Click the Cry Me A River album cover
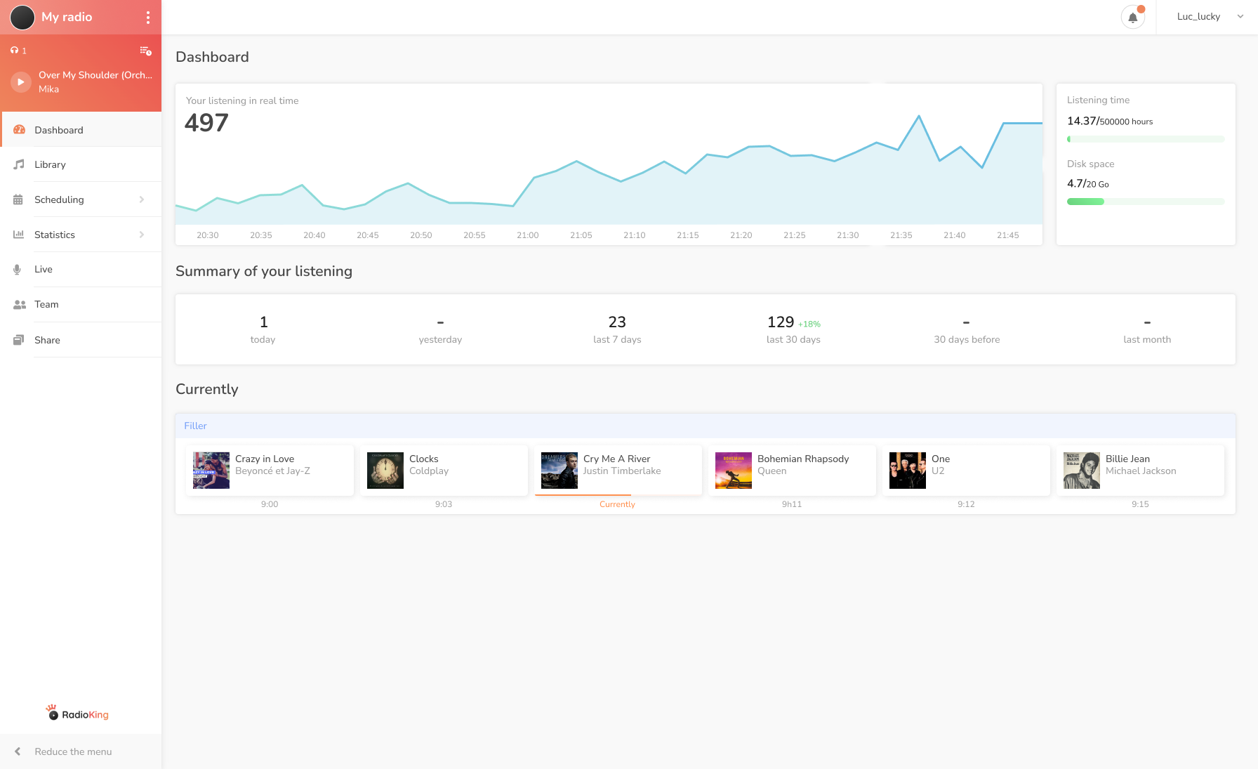 tap(560, 471)
